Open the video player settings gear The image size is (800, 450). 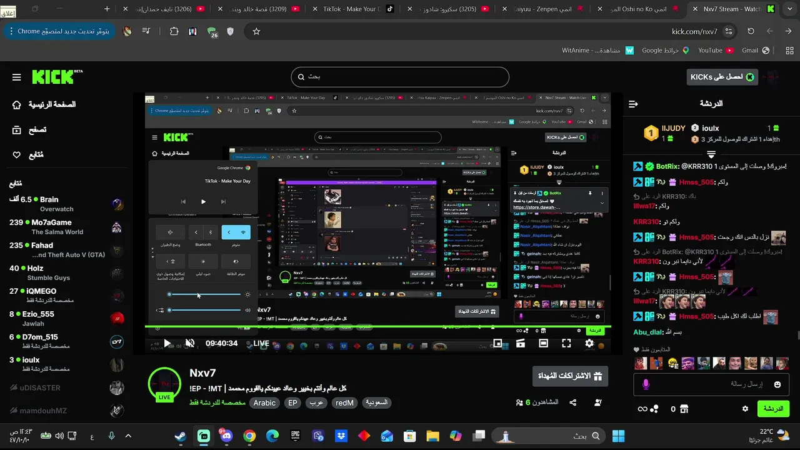coord(589,343)
